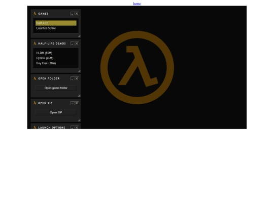
Task: Close the Open Folder panel
Action: tap(77, 78)
